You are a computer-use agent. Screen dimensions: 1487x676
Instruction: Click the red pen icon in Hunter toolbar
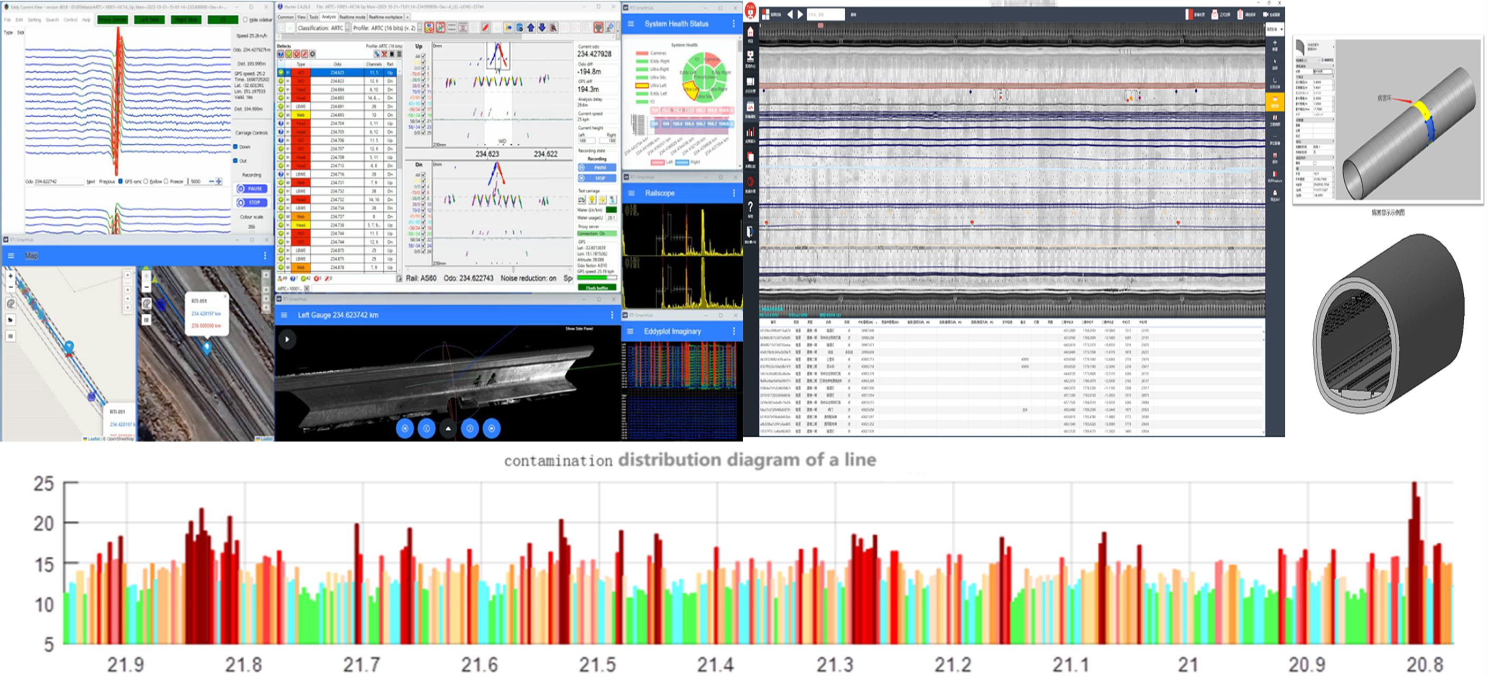pos(485,27)
